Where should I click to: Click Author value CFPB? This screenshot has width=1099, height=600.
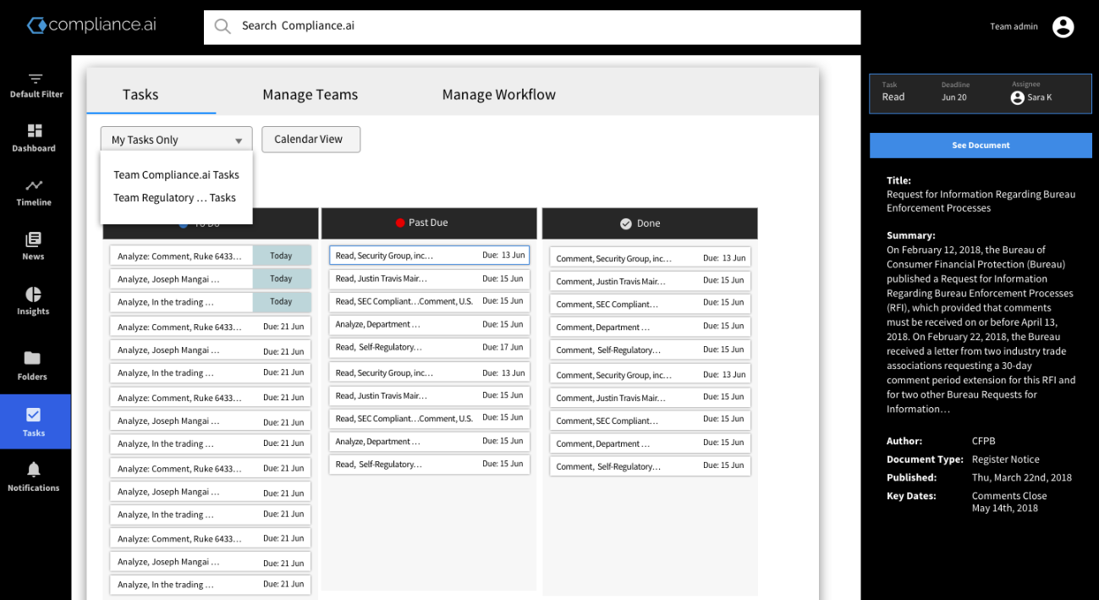click(x=983, y=441)
